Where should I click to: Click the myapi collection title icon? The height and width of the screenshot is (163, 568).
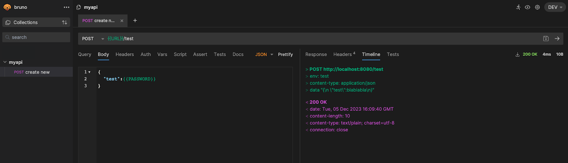(79, 7)
